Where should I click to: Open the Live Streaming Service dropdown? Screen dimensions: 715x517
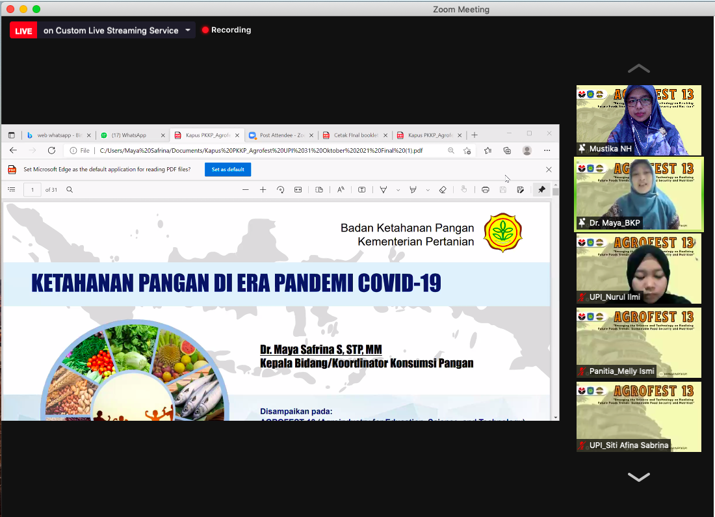188,31
